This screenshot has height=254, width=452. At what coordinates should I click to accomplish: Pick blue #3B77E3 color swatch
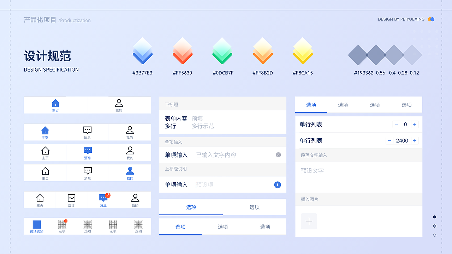(x=143, y=51)
